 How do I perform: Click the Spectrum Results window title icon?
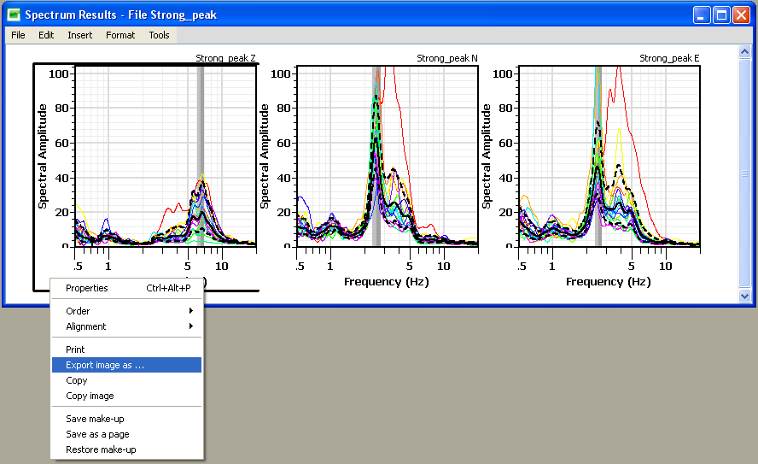(14, 15)
